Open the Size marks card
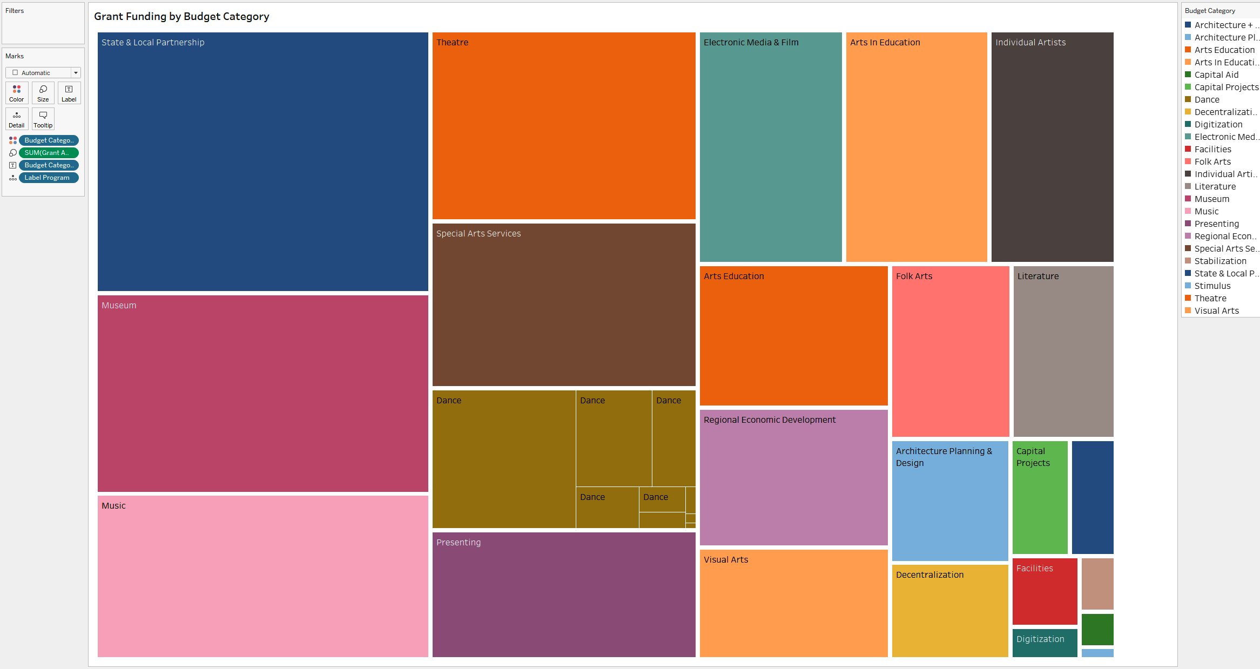 pos(43,93)
